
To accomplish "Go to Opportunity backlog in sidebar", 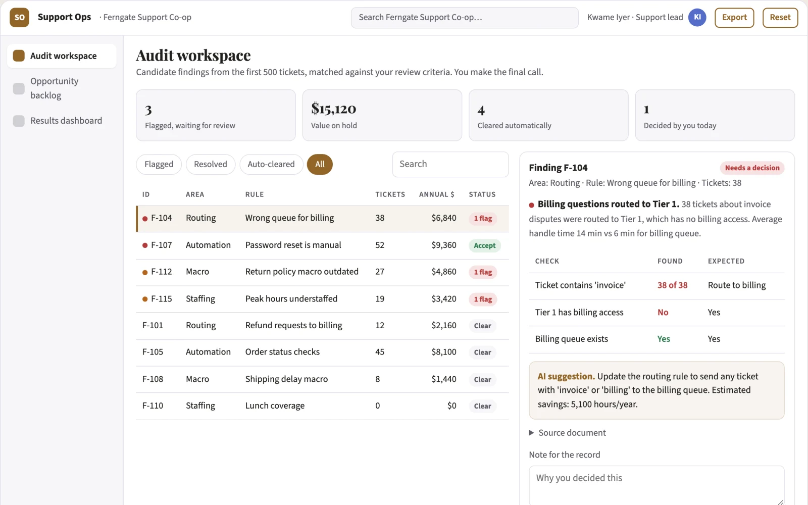I will (62, 88).
